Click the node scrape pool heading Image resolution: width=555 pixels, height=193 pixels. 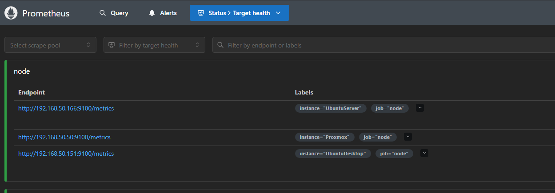(22, 71)
